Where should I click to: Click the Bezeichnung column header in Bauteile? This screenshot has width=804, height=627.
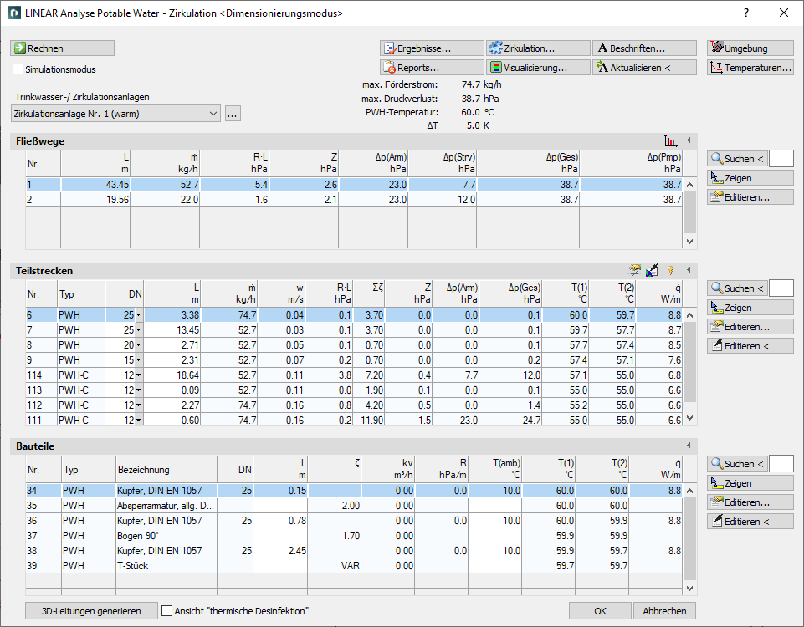(166, 470)
